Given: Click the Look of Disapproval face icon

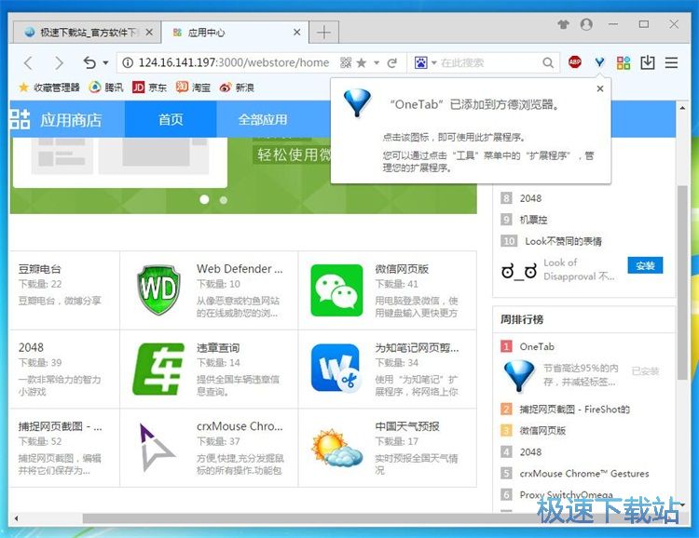Looking at the screenshot, I should (x=519, y=271).
